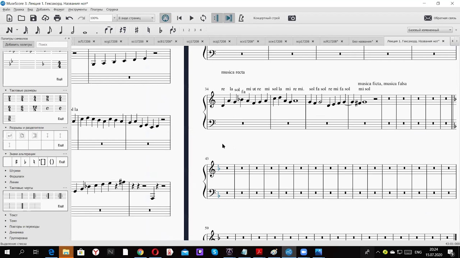Toggle image capture camera mode
460x258 pixels.
coord(292,18)
